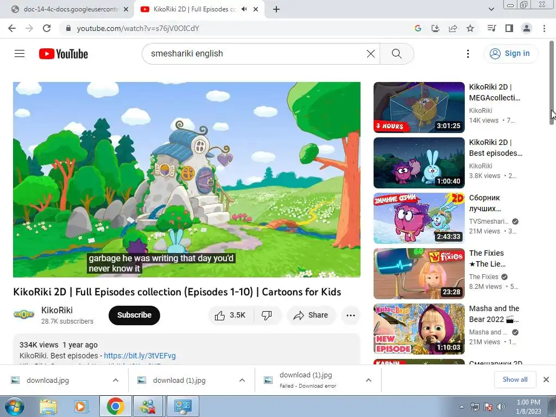Open the Сборник лучших video thumbnail

tap(419, 218)
